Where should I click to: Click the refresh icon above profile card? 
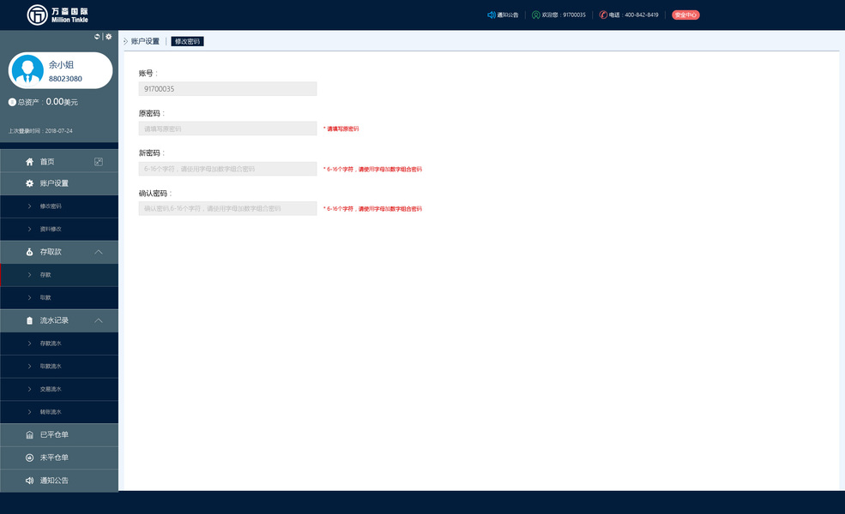pyautogui.click(x=97, y=37)
